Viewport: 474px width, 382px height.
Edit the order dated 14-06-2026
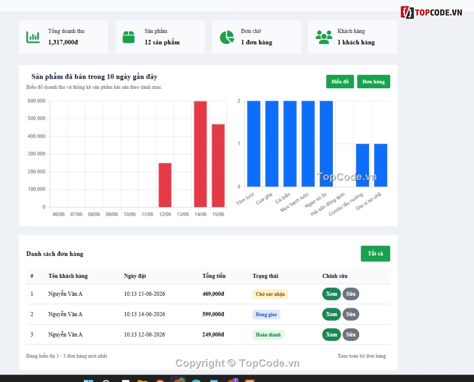click(x=351, y=314)
